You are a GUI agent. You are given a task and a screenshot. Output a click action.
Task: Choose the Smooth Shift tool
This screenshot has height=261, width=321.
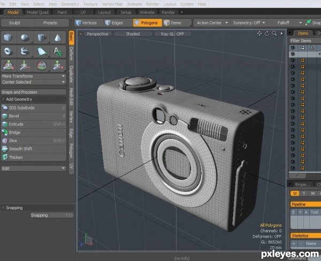34,149
